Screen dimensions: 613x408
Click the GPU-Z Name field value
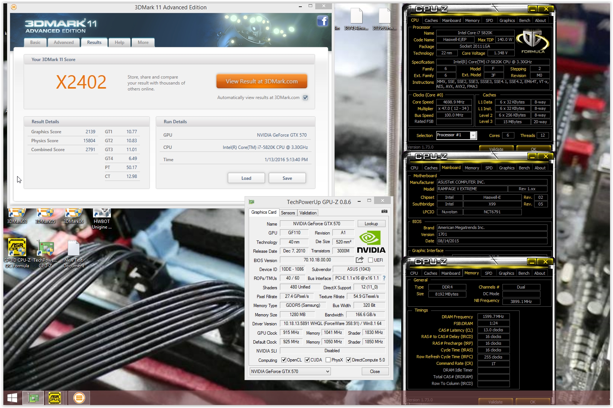[317, 224]
